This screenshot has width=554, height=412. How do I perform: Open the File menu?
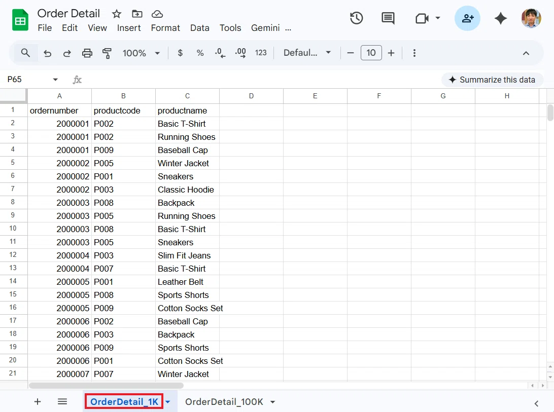(x=45, y=28)
